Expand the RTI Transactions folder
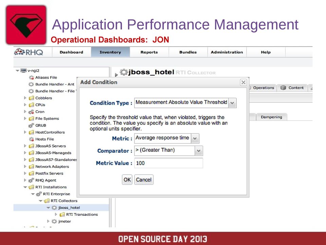326x245 pixels. 56,214
